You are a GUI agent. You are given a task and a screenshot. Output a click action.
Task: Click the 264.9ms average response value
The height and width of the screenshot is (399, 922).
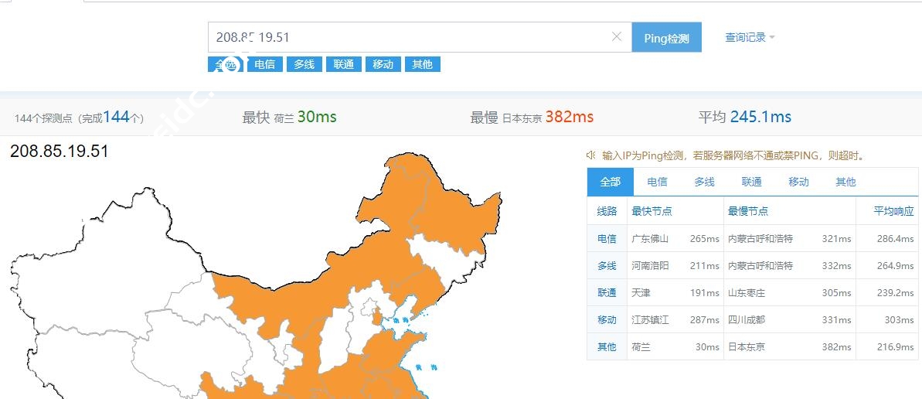click(x=896, y=265)
